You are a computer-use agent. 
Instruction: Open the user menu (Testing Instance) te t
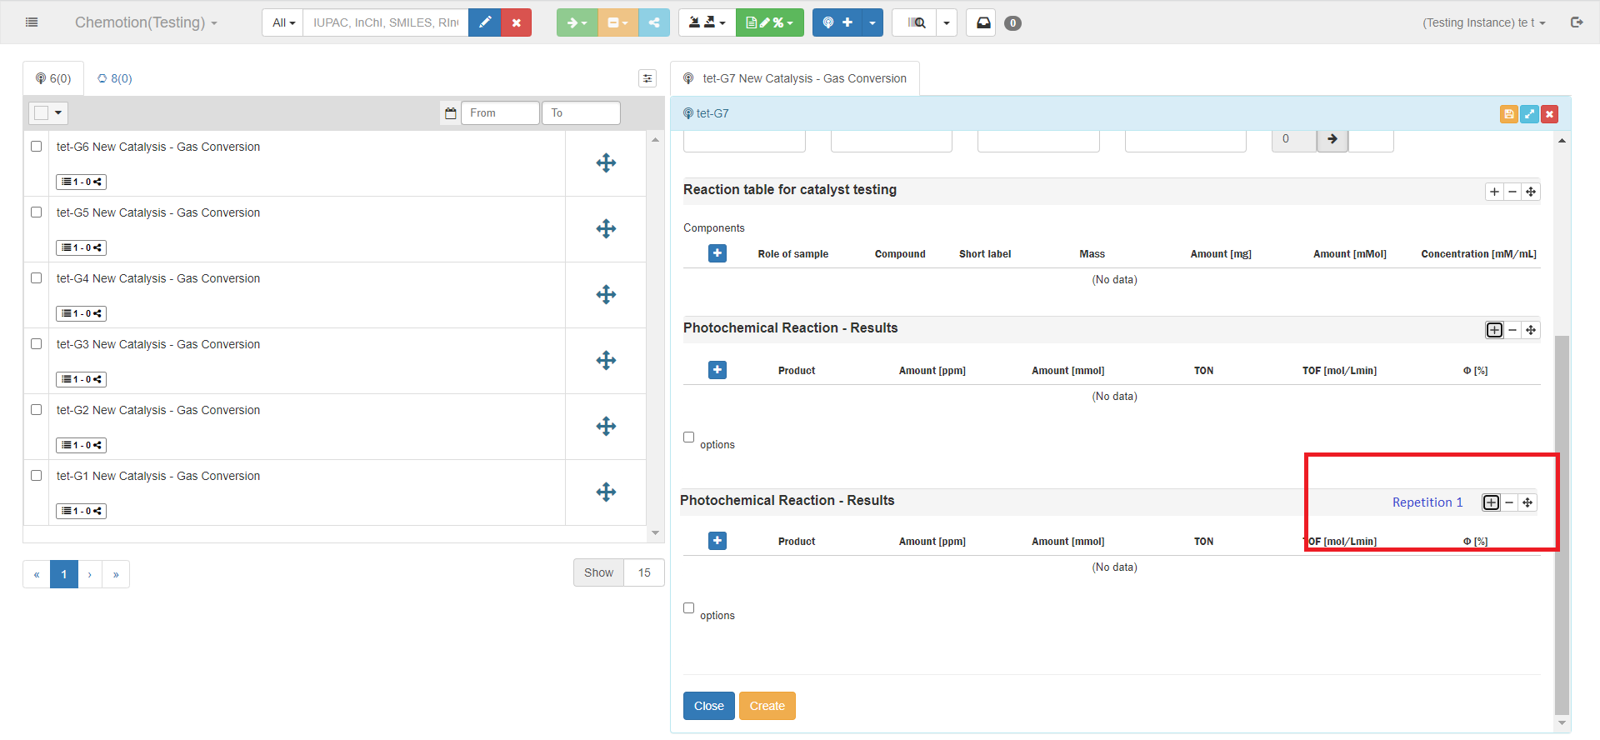coord(1483,22)
